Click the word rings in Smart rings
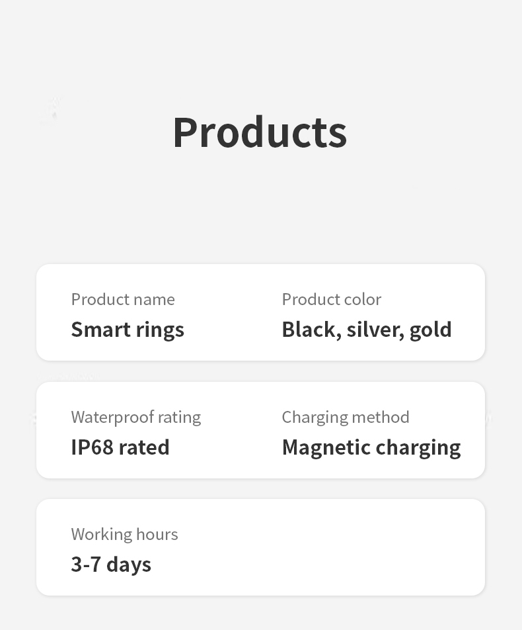The image size is (522, 630). pyautogui.click(x=160, y=330)
